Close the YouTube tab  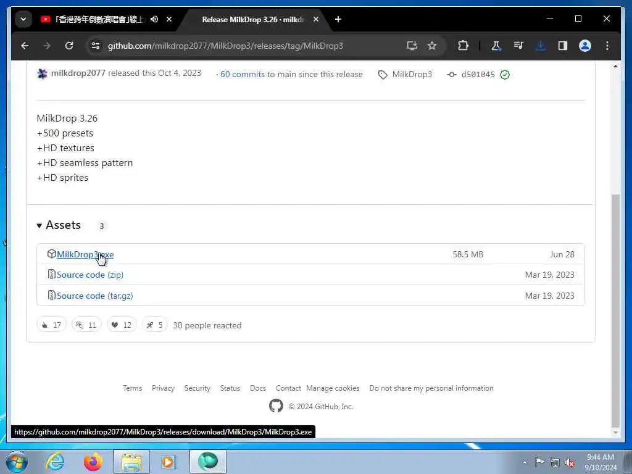[x=169, y=19]
